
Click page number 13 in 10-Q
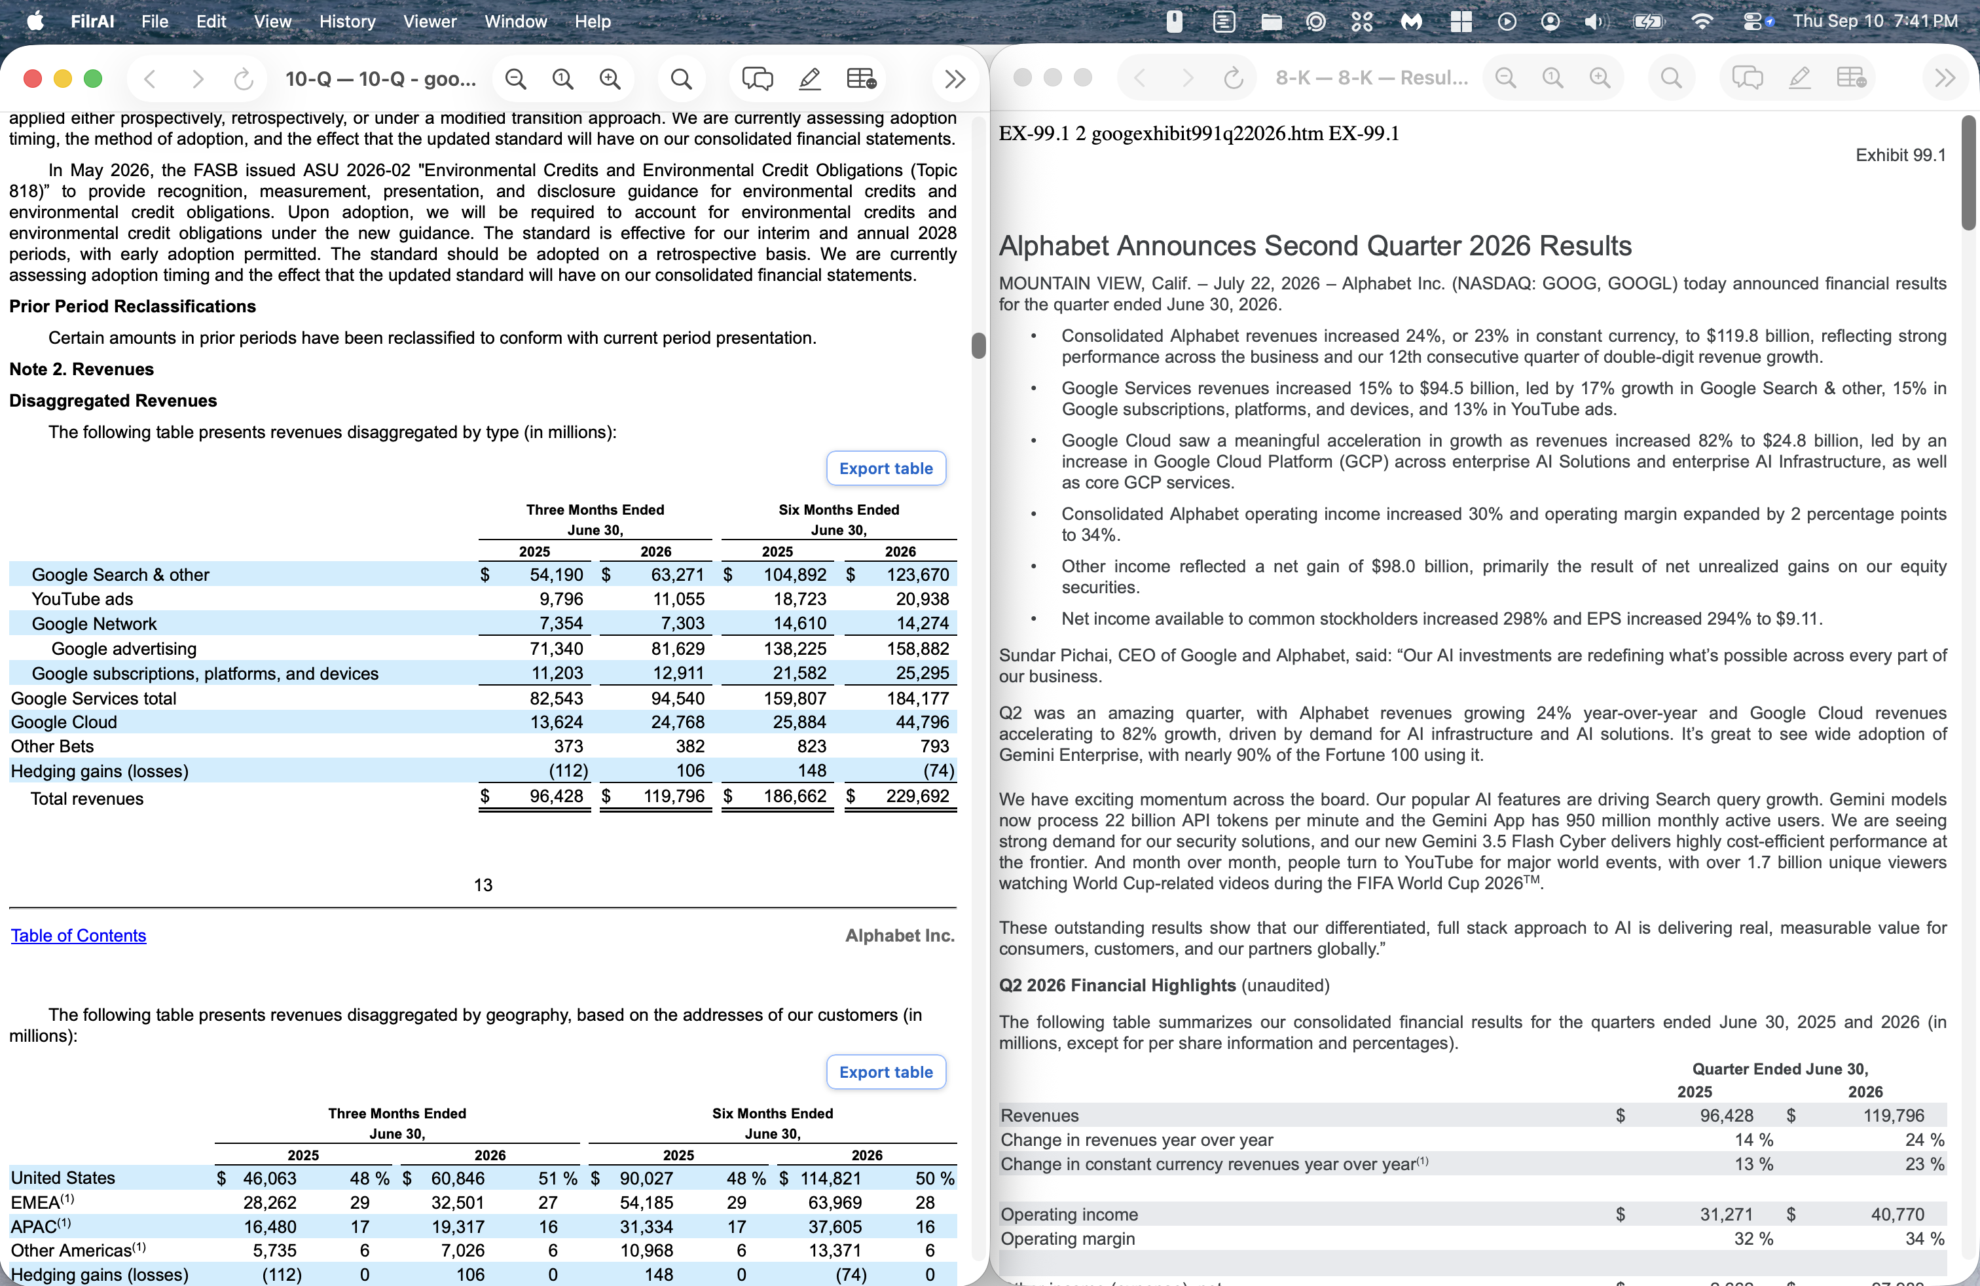[483, 885]
